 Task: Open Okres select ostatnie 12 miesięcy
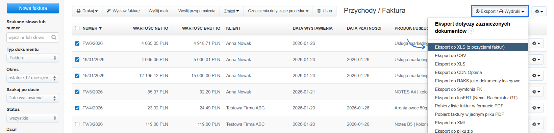coord(33,78)
